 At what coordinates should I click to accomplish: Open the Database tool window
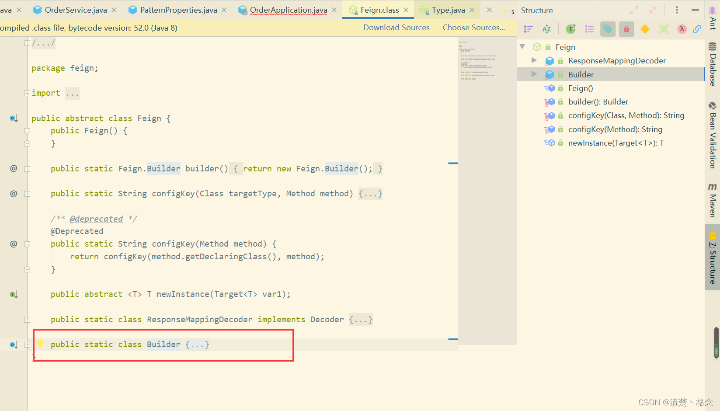[x=713, y=64]
